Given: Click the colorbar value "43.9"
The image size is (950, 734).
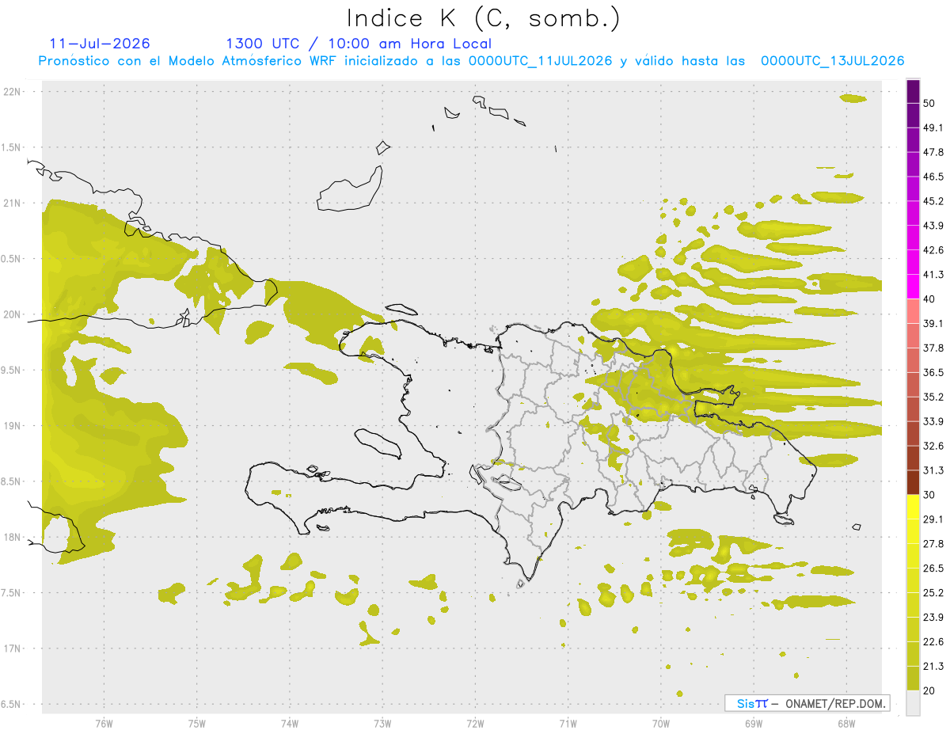Looking at the screenshot, I should [933, 226].
